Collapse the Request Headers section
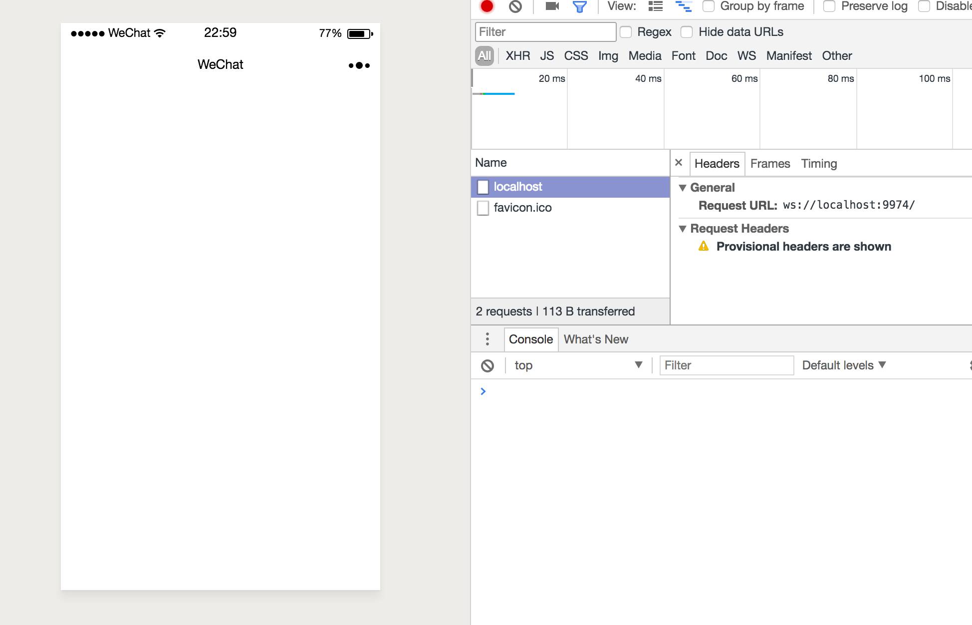This screenshot has height=625, width=972. (683, 229)
